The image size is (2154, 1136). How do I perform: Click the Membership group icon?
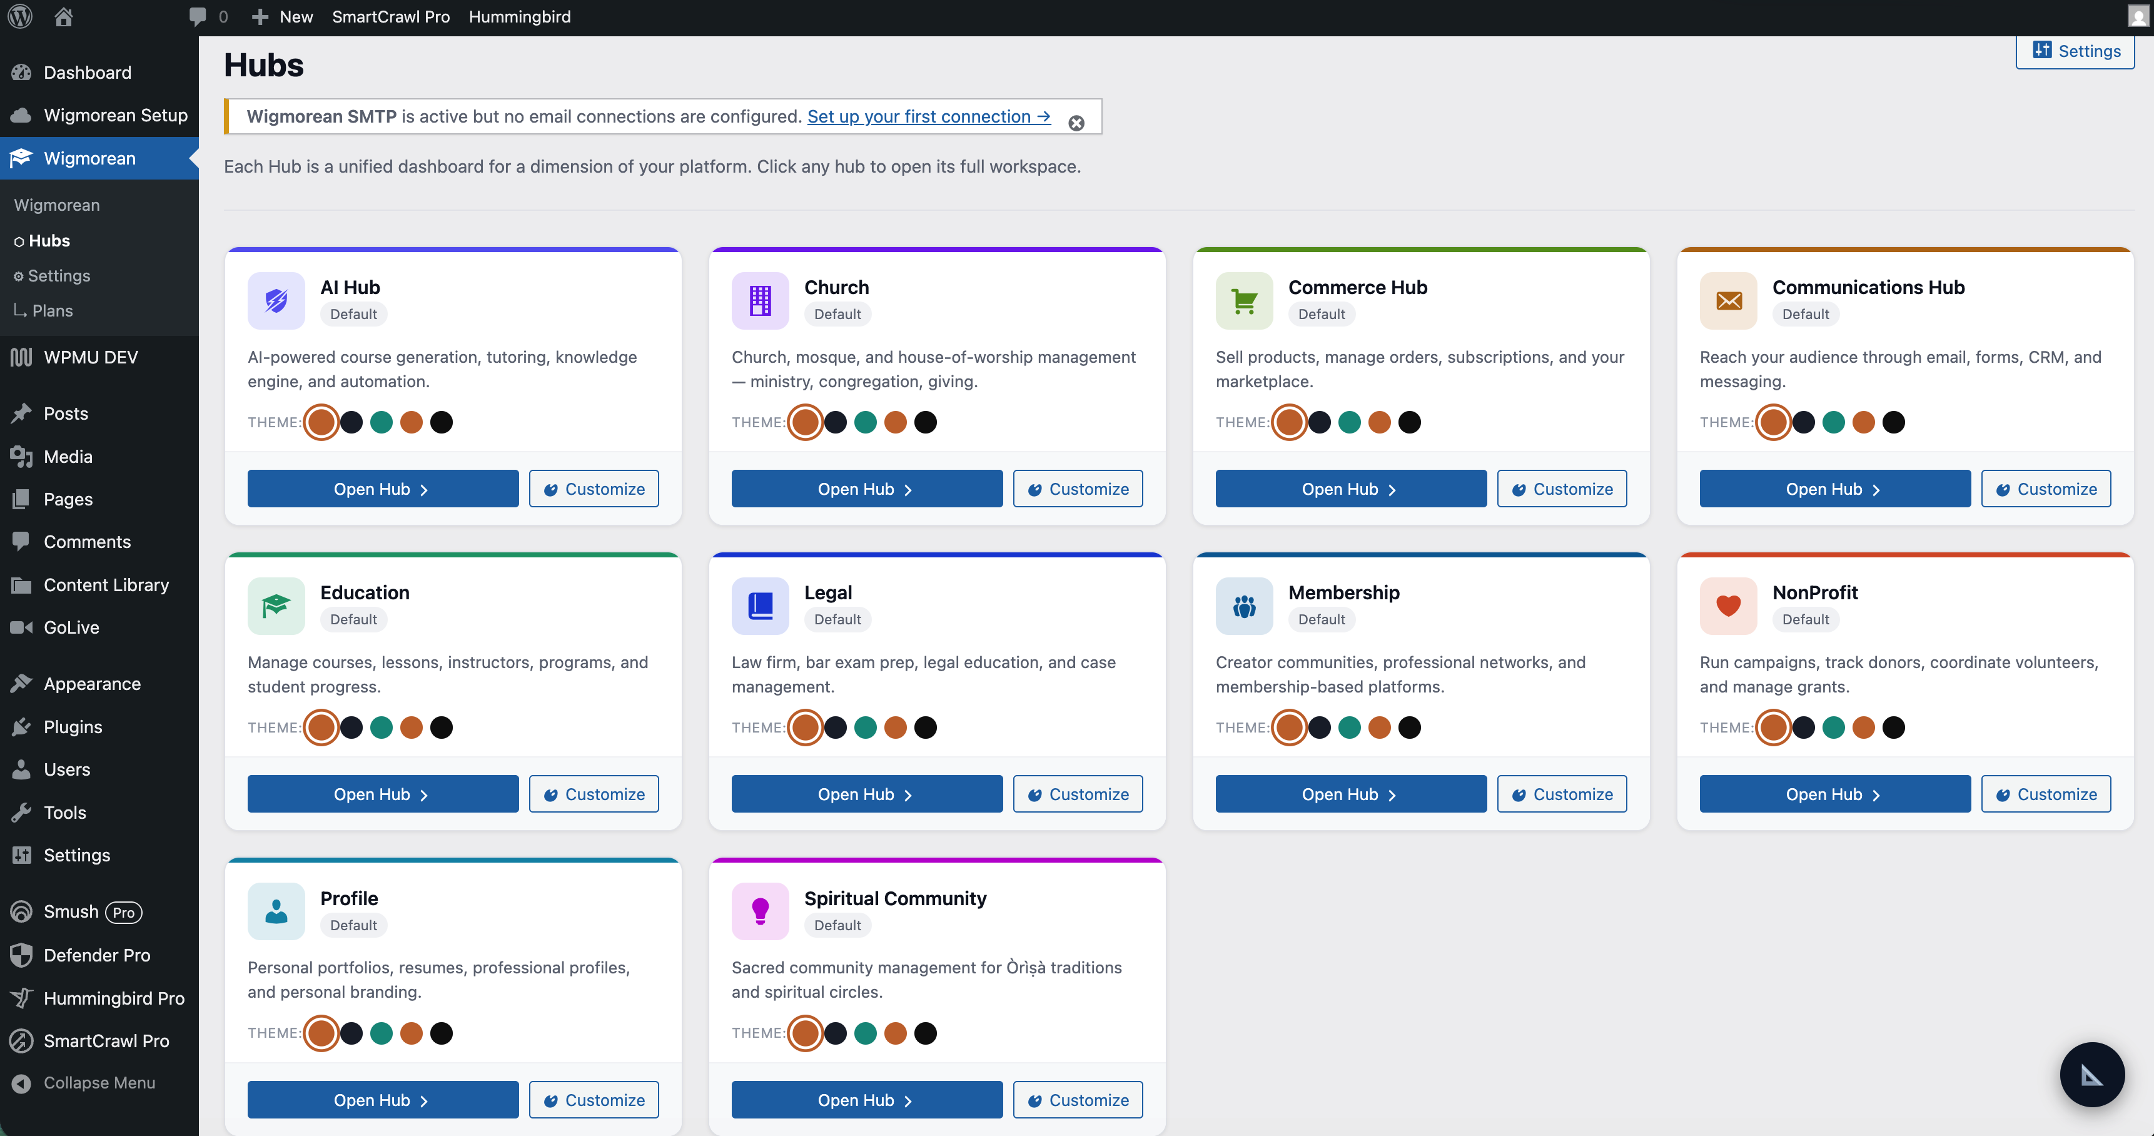[1244, 606]
